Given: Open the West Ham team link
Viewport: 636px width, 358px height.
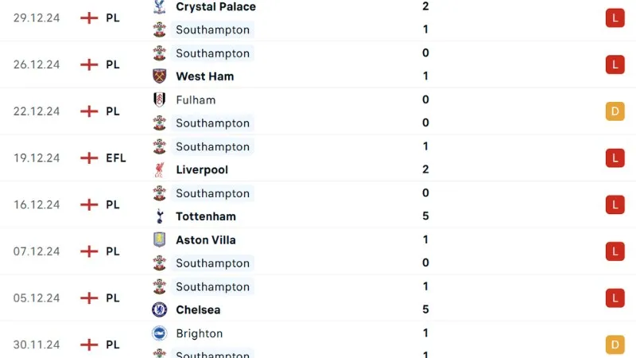Looking at the screenshot, I should 204,76.
